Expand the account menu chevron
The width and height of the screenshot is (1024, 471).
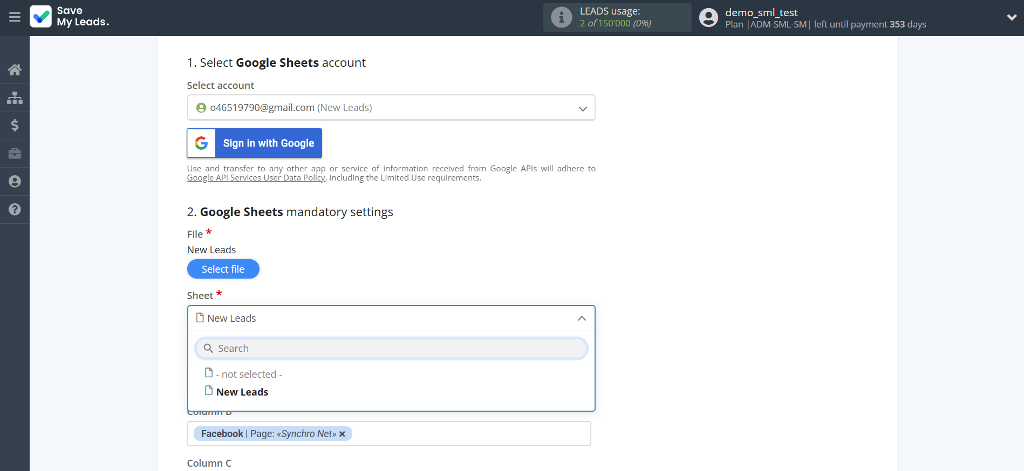coord(1012,17)
